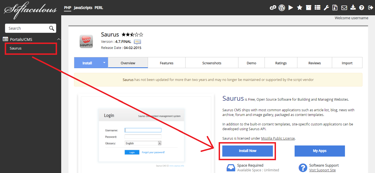Viewport: 375px width, 173px height.
Task: Click the envelope email settings icon
Action: coord(344,8)
